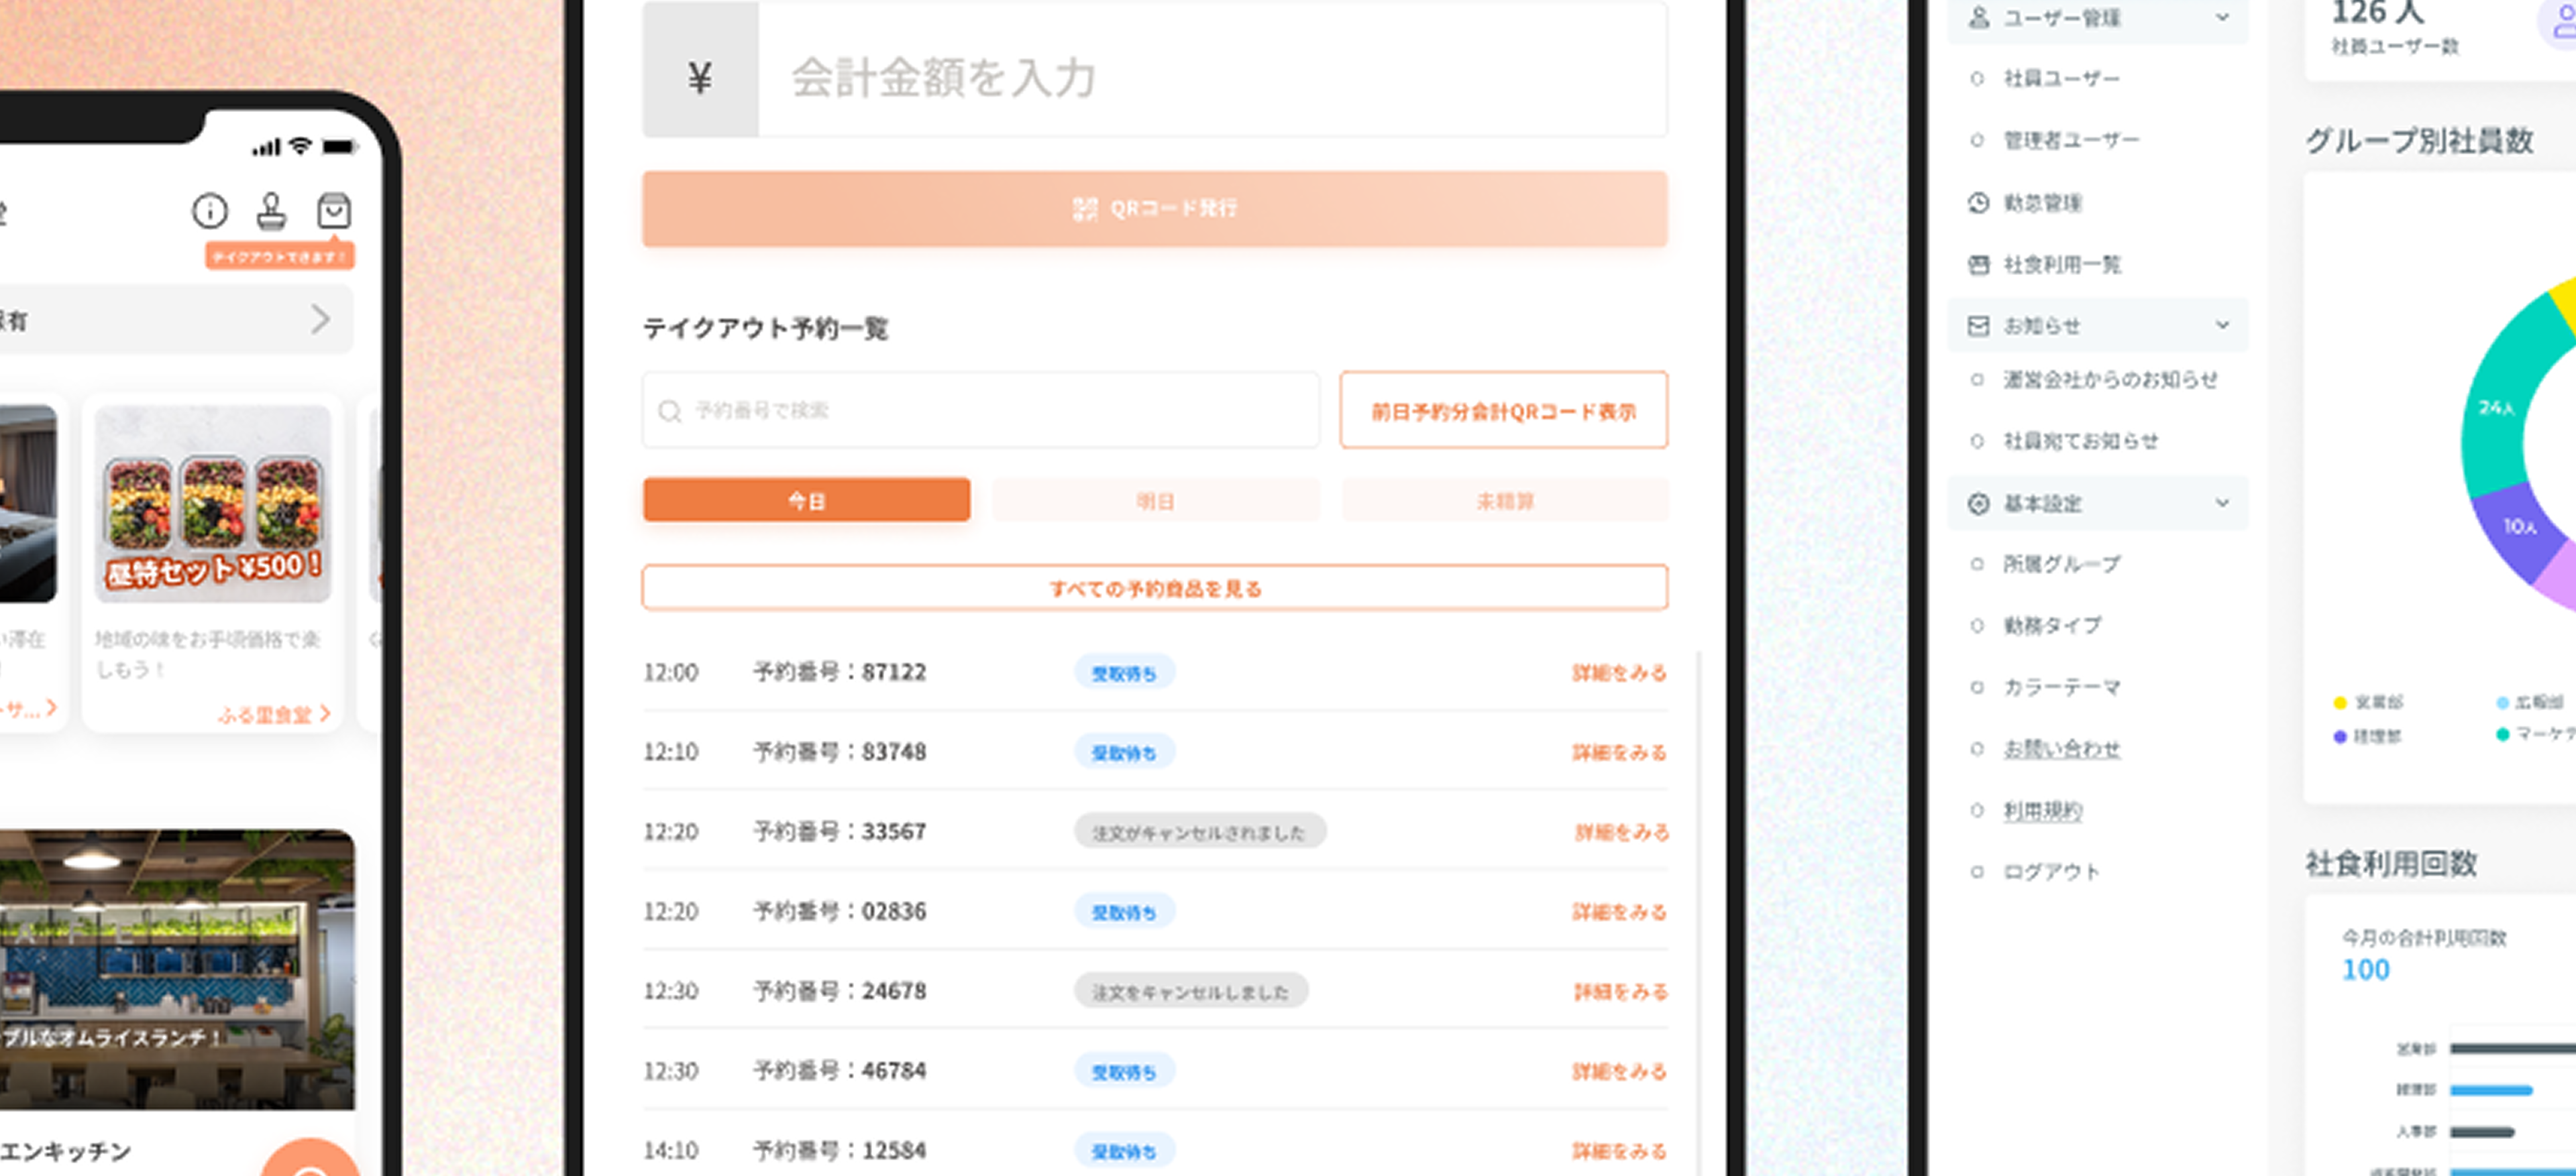Screen dimensions: 2576x1176
Task: Tap the stamp icon on phone header
Action: (271, 211)
